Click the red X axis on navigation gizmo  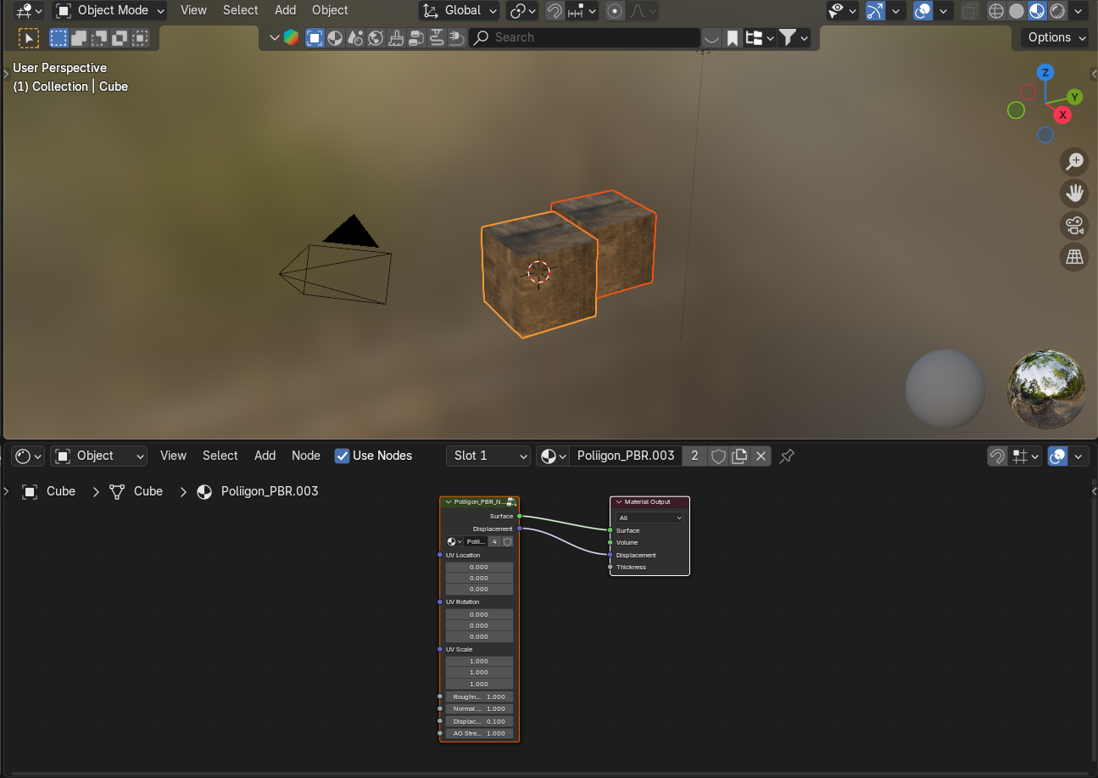[1062, 115]
